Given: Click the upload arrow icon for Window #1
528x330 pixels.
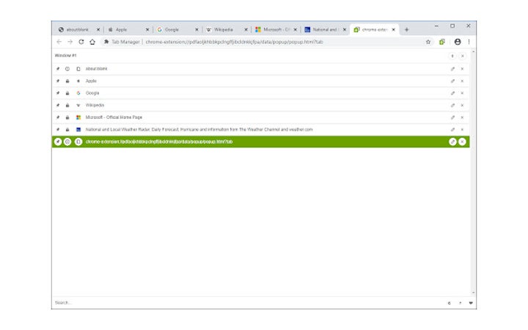Looking at the screenshot, I should [452, 56].
